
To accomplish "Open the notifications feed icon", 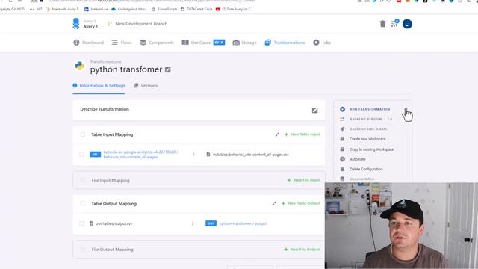I will tap(394, 23).
